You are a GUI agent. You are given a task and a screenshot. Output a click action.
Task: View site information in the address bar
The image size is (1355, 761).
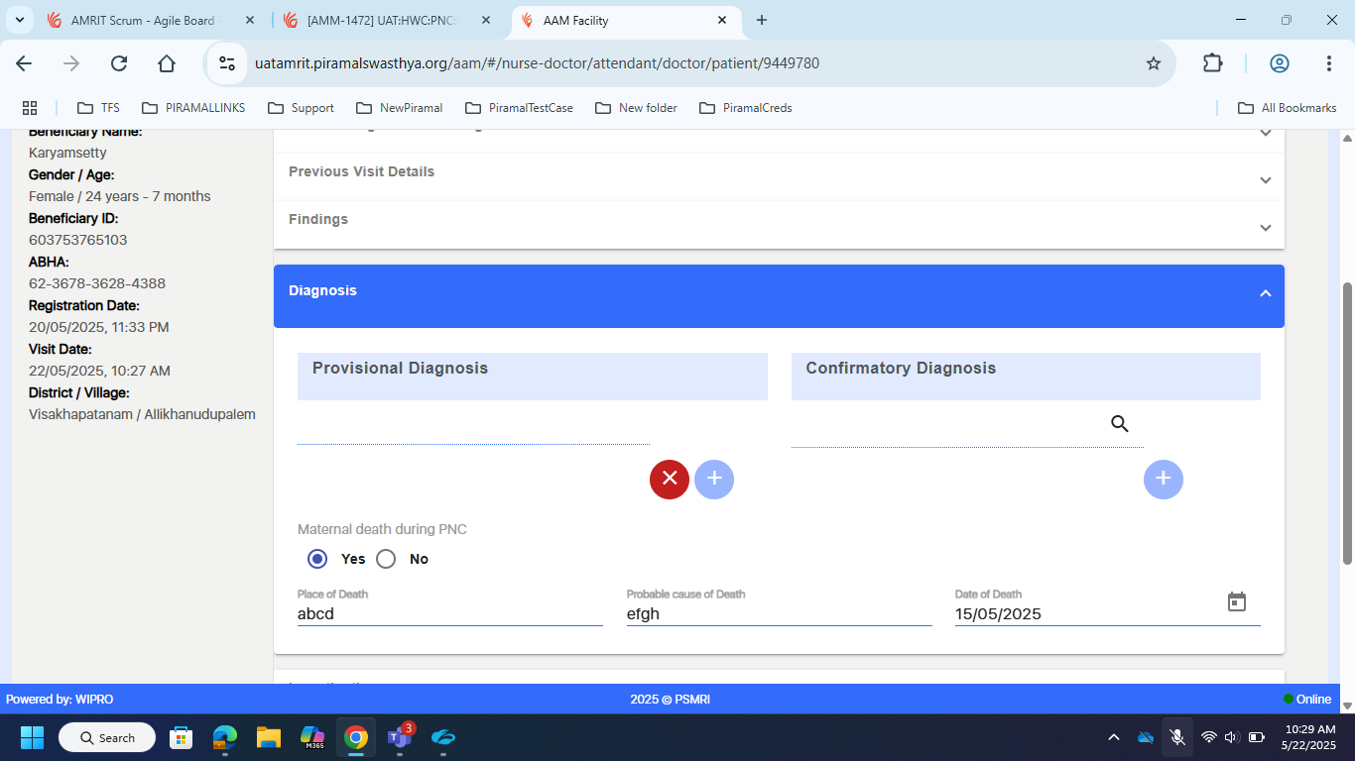tap(227, 63)
